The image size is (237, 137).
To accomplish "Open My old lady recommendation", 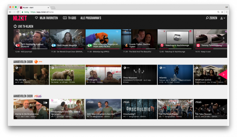I will pyautogui.click(x=31, y=75).
